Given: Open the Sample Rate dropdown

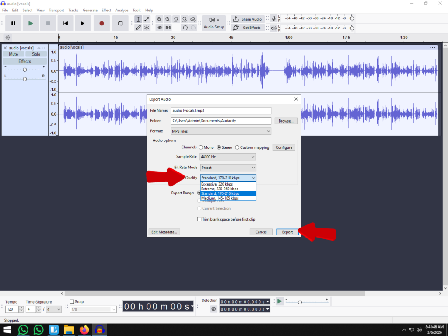Looking at the screenshot, I should point(227,157).
